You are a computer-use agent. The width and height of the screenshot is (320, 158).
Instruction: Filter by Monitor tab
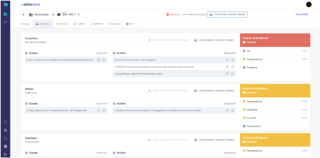[97, 24]
